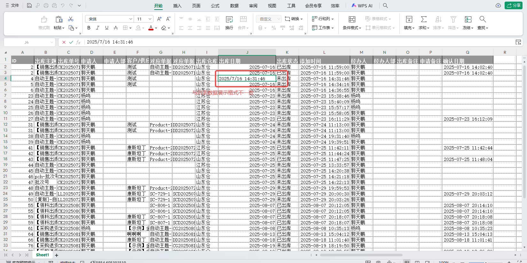Image resolution: width=527 pixels, height=263 pixels.
Task: Click the cloud upload icon
Action: coord(498,5)
